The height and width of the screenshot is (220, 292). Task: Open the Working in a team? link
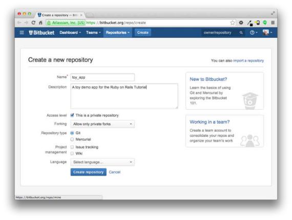(210, 122)
